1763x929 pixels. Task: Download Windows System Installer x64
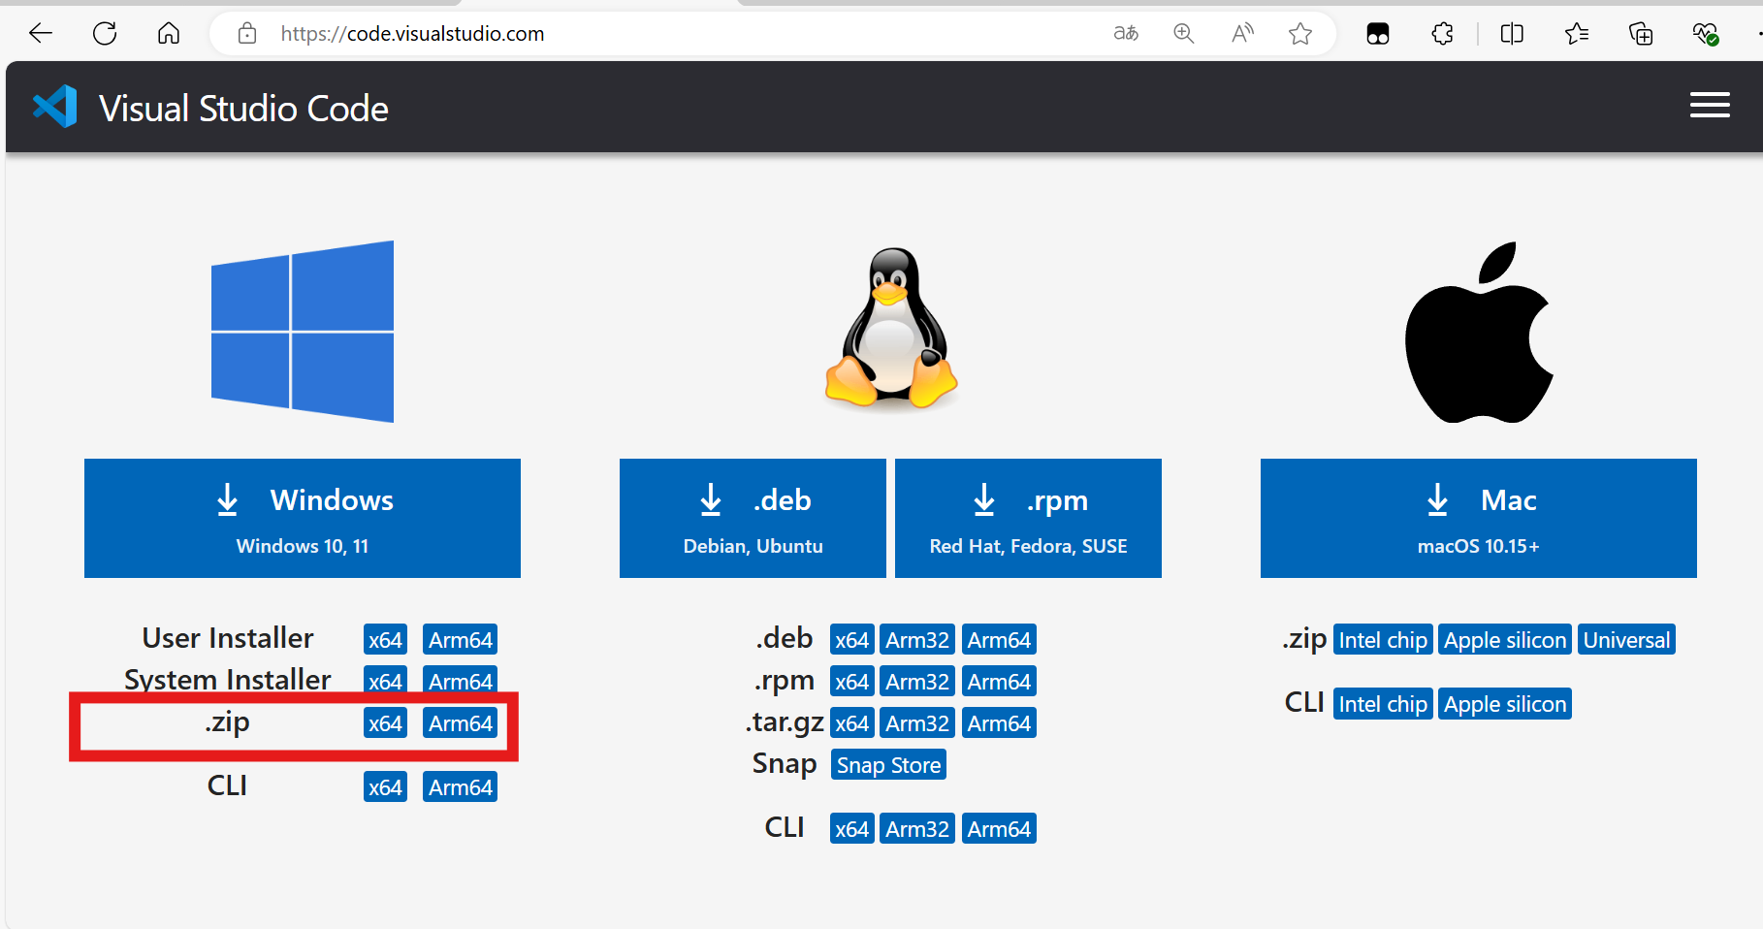(385, 681)
